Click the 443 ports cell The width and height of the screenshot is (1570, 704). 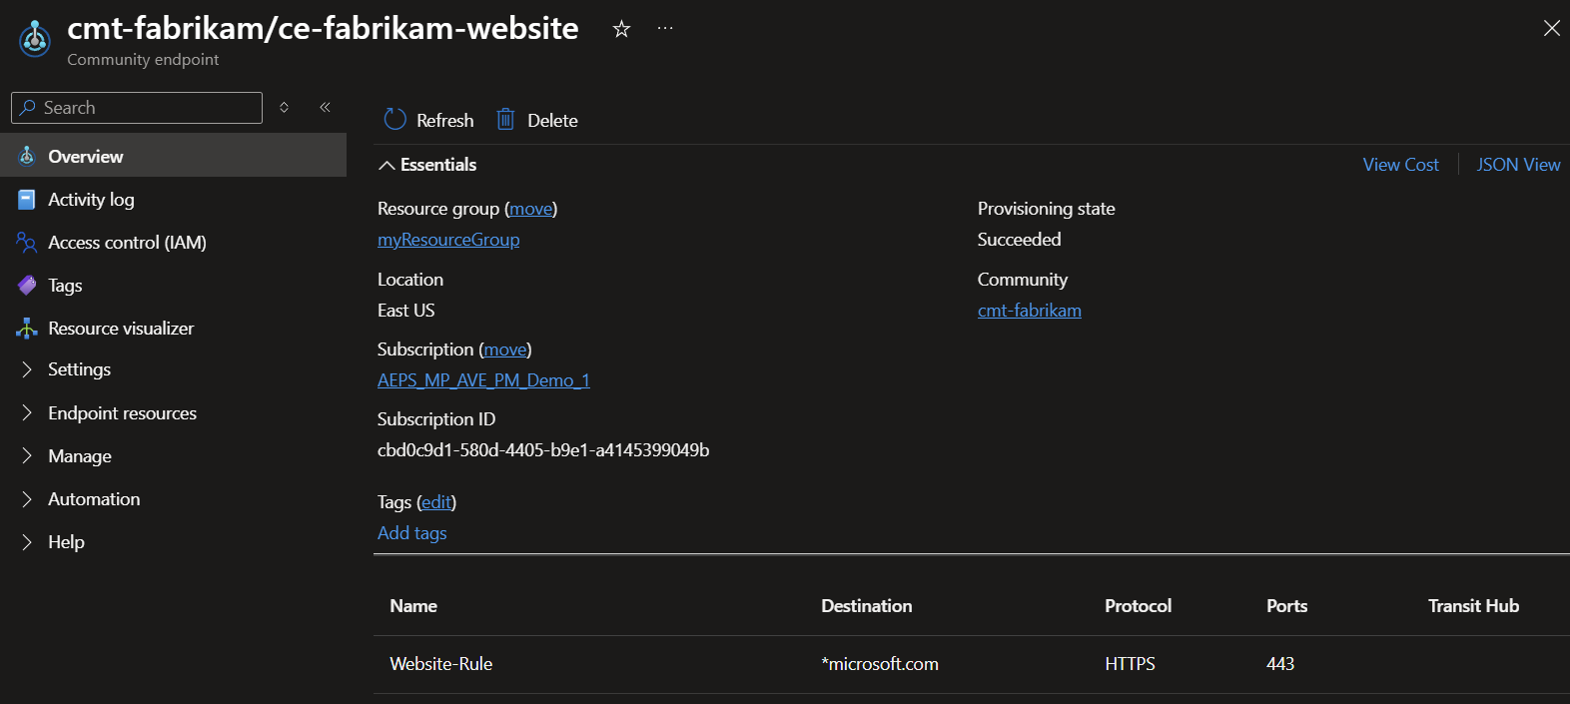[1280, 664]
